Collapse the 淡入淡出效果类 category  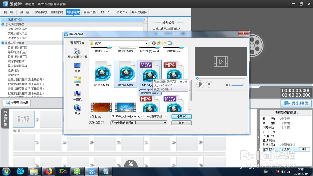click(x=3, y=24)
